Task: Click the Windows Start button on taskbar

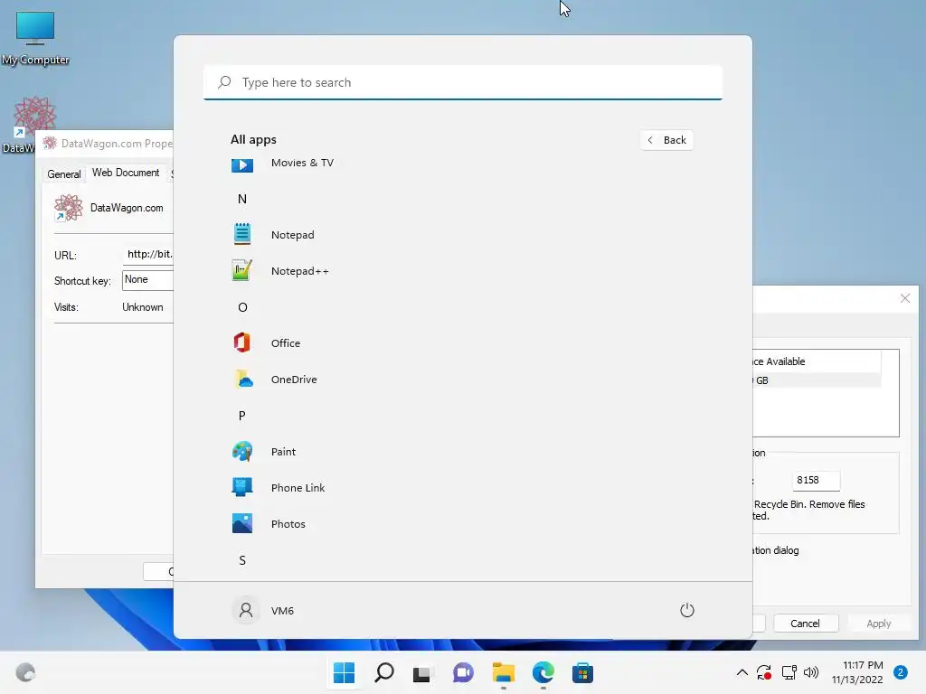Action: [344, 672]
